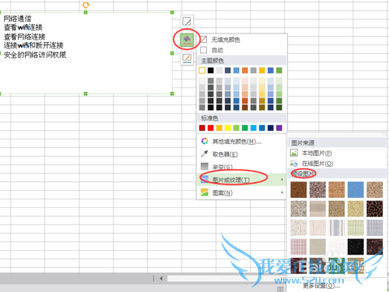Open the shape style quick button beside the textbox
The width and height of the screenshot is (389, 292).
[187, 22]
